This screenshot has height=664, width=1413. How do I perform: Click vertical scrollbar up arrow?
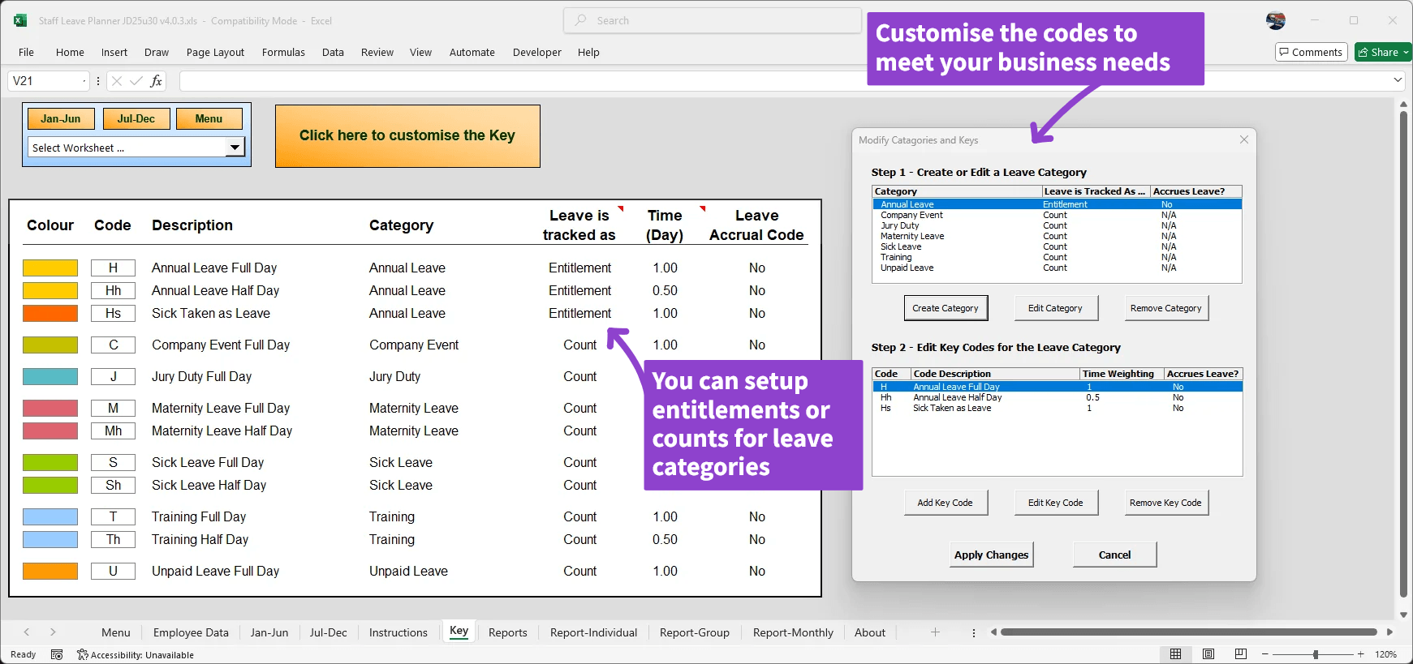(x=1403, y=104)
